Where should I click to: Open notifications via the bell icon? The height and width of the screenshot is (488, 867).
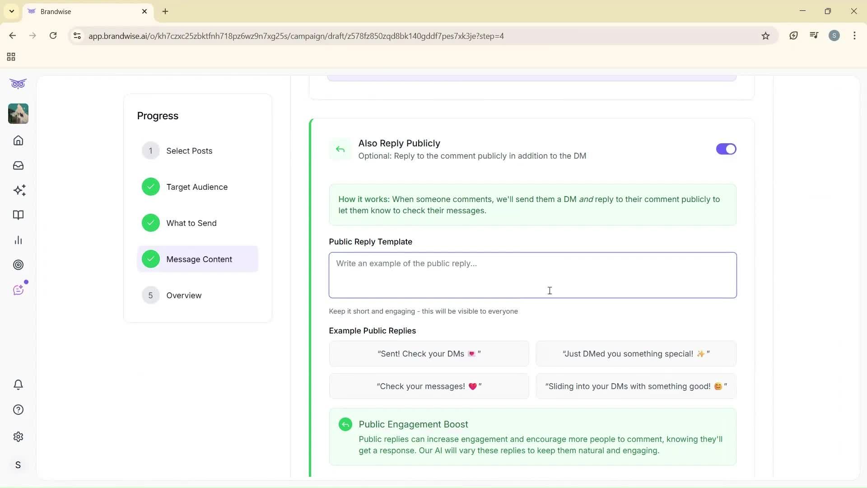tap(18, 385)
